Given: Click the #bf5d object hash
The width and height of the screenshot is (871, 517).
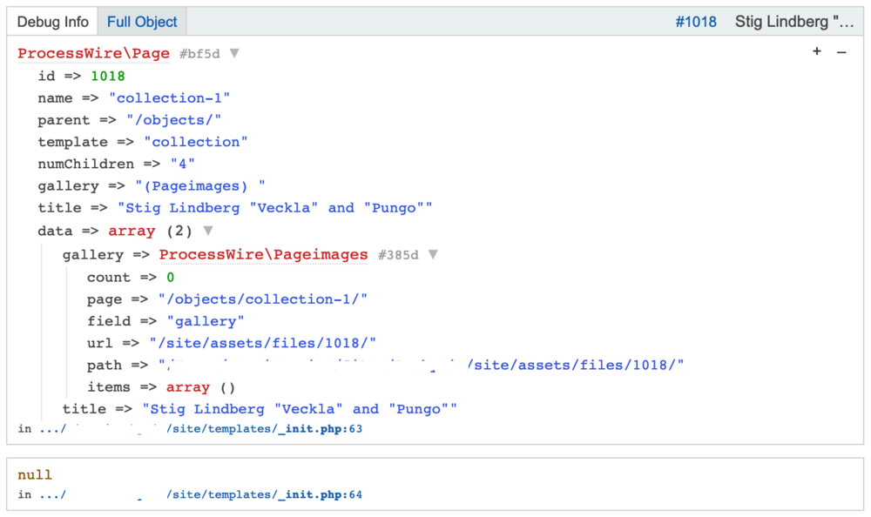Looking at the screenshot, I should pyautogui.click(x=199, y=54).
